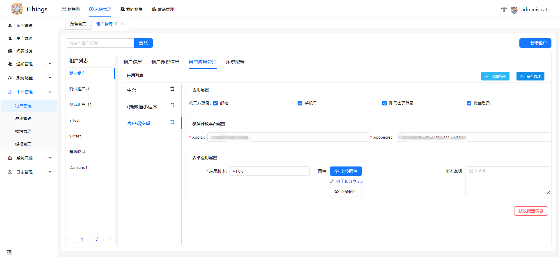This screenshot has width=559, height=258.
Task: Open the administrator avatar icon
Action: 514,10
